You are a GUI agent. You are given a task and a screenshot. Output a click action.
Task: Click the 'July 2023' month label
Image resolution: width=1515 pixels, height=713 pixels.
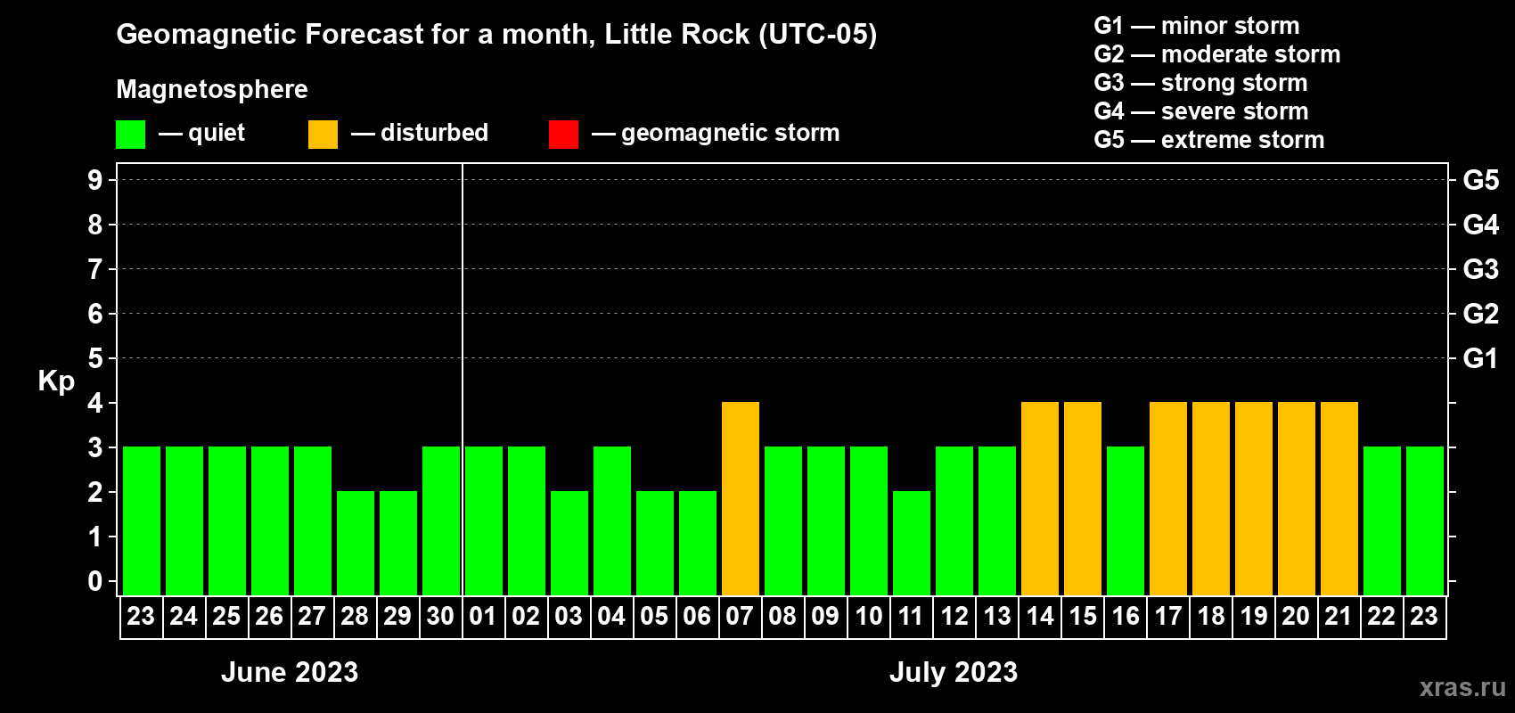coord(954,672)
